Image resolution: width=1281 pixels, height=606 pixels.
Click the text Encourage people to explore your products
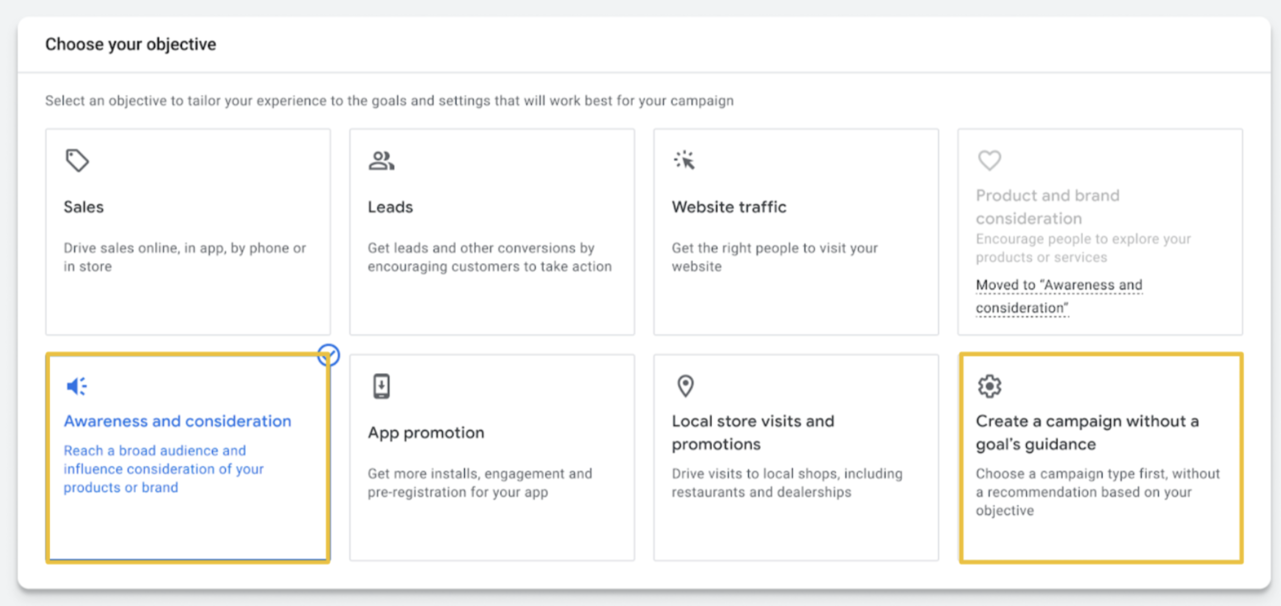tap(1083, 248)
